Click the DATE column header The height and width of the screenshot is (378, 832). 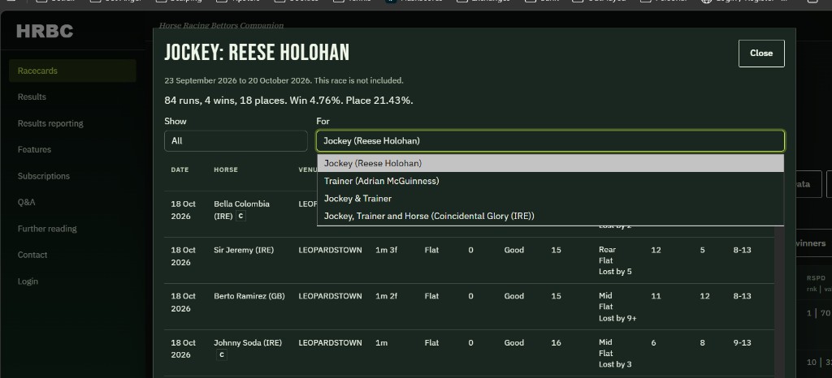tap(180, 170)
